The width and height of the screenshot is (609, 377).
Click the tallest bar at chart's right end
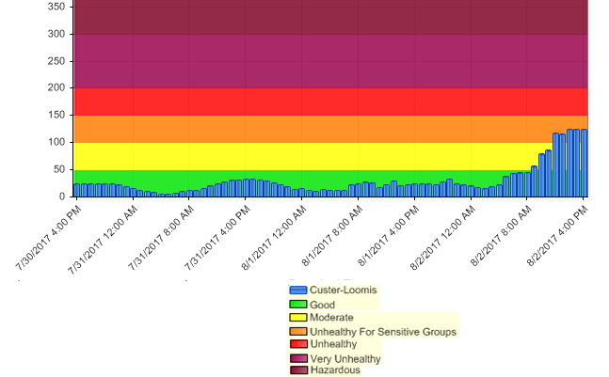(x=584, y=165)
